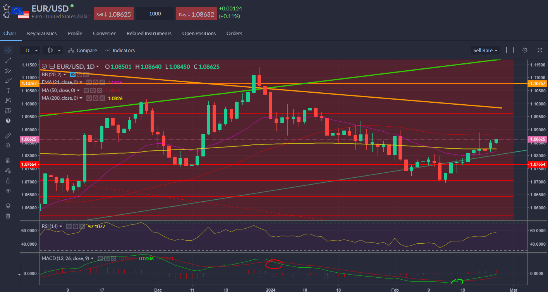Open the help question mark icon
The image size is (548, 292).
8,121
